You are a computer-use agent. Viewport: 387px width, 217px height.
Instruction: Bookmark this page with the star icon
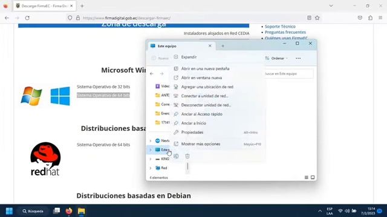tap(317, 17)
